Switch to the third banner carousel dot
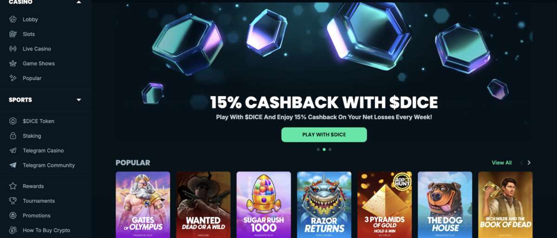557x238 pixels. coord(330,150)
